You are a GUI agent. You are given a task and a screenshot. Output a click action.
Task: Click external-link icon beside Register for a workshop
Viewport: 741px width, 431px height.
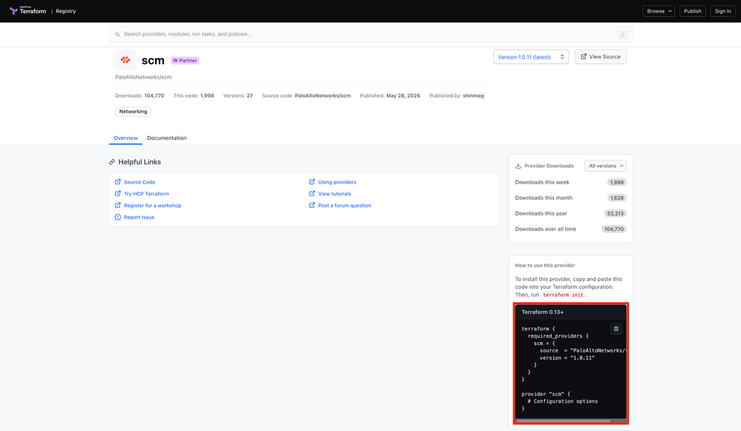coord(117,205)
